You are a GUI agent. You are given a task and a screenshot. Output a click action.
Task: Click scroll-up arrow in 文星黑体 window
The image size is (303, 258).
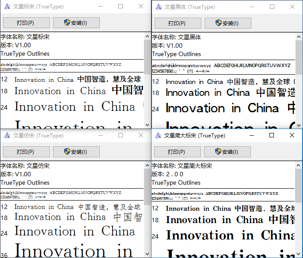299,37
